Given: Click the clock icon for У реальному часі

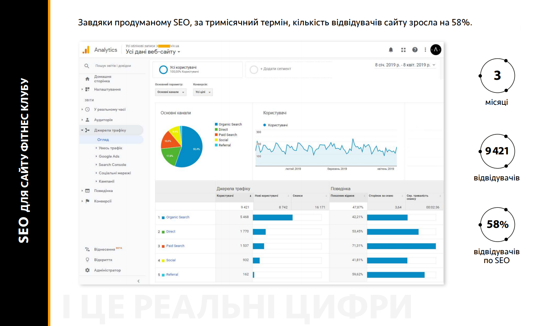Looking at the screenshot, I should (x=87, y=109).
